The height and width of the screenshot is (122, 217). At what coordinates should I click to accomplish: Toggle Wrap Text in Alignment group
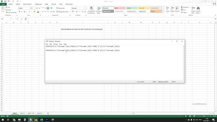(60, 8)
